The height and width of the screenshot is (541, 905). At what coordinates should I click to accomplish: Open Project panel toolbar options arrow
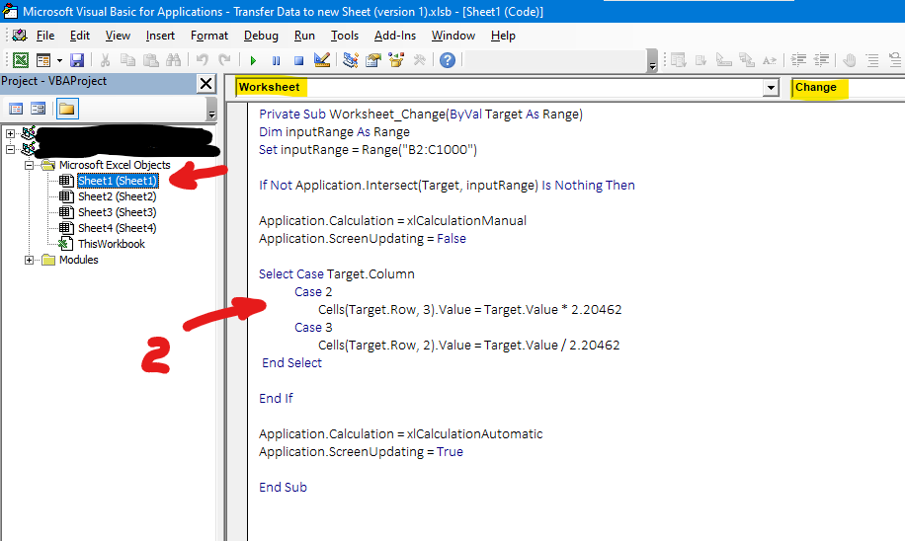211,111
